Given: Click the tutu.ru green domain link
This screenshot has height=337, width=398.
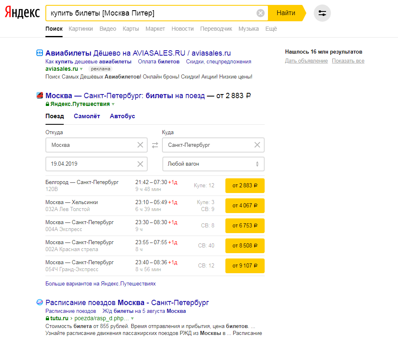Looking at the screenshot, I should click(59, 318).
